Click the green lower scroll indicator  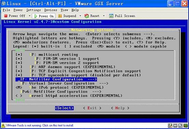coord(20,100)
